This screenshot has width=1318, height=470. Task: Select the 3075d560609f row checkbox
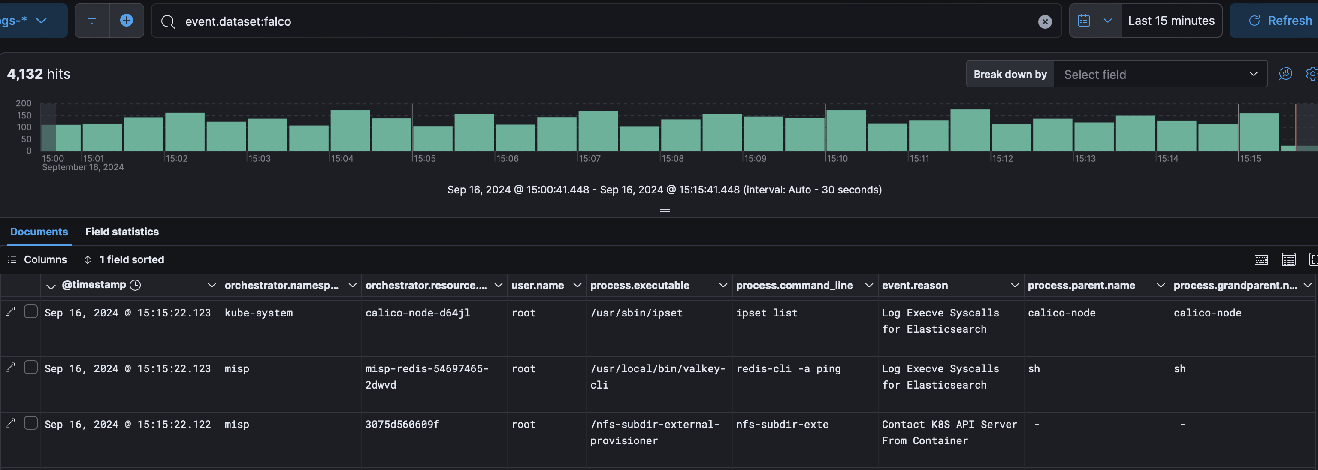(31, 423)
